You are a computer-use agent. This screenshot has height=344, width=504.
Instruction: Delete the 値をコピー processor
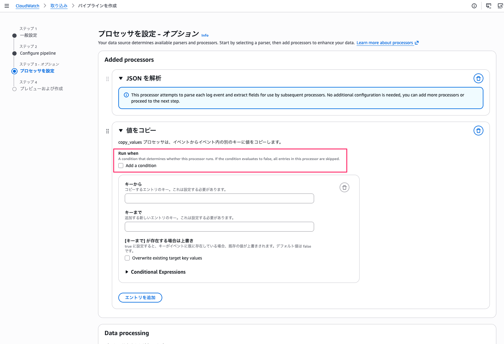point(478,131)
